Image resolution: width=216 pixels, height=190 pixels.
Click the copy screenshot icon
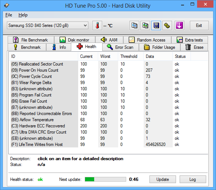145,25
